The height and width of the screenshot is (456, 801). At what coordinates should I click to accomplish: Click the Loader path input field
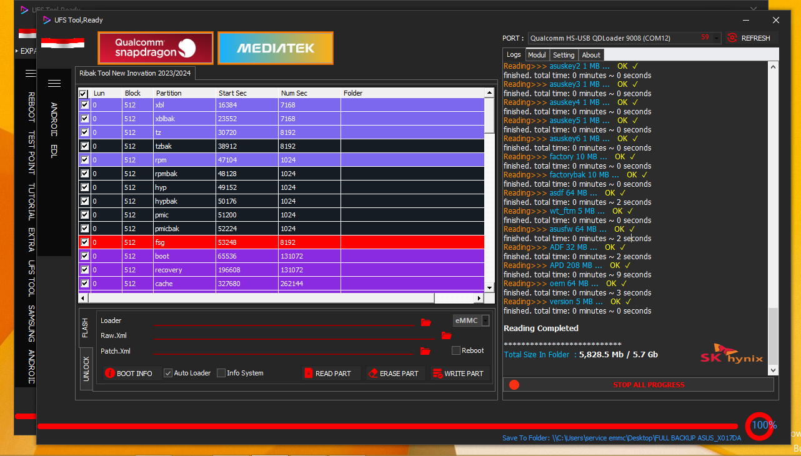pos(284,320)
